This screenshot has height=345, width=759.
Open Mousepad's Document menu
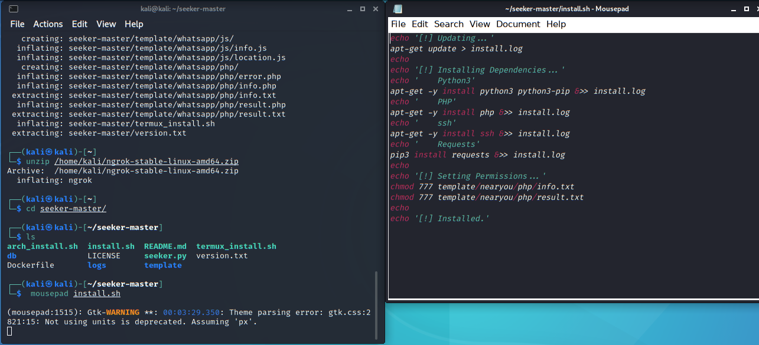pos(518,24)
